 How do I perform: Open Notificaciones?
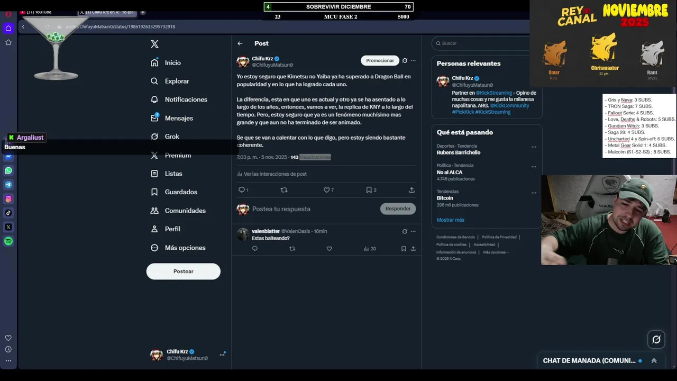coord(179,99)
